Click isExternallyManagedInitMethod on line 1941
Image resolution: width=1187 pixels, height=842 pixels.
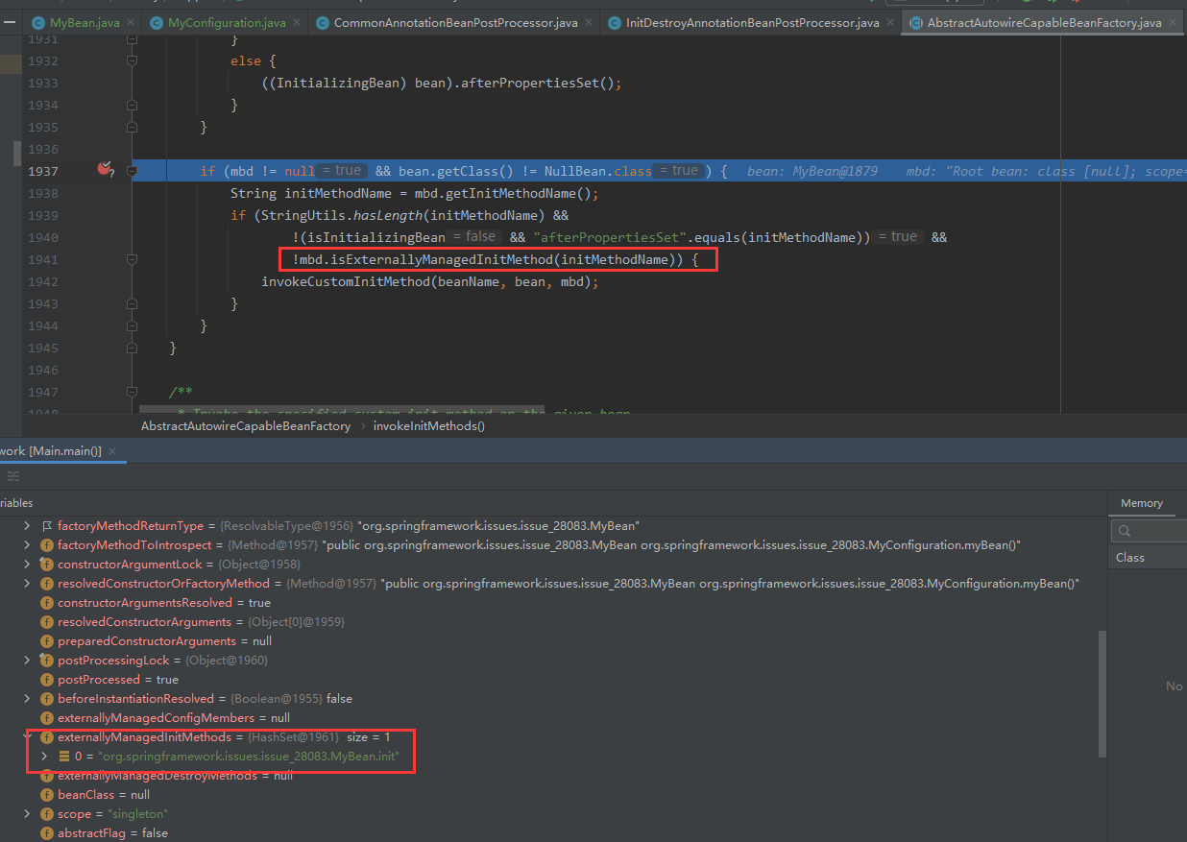point(440,260)
